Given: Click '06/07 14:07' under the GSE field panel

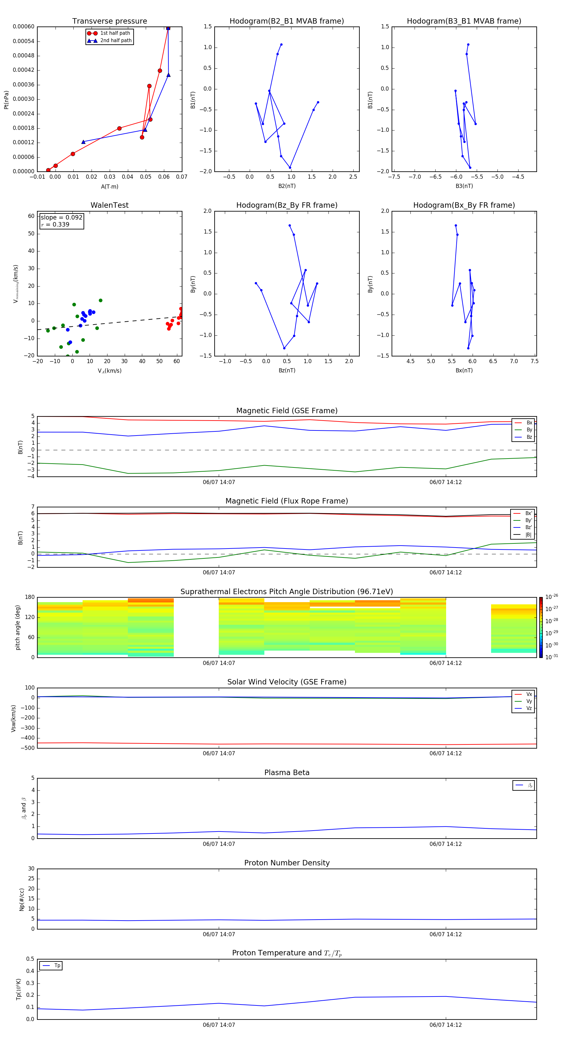Looking at the screenshot, I should point(219,482).
